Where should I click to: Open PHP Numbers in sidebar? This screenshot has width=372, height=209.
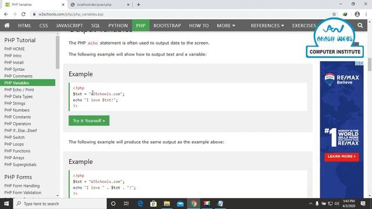pos(17,110)
